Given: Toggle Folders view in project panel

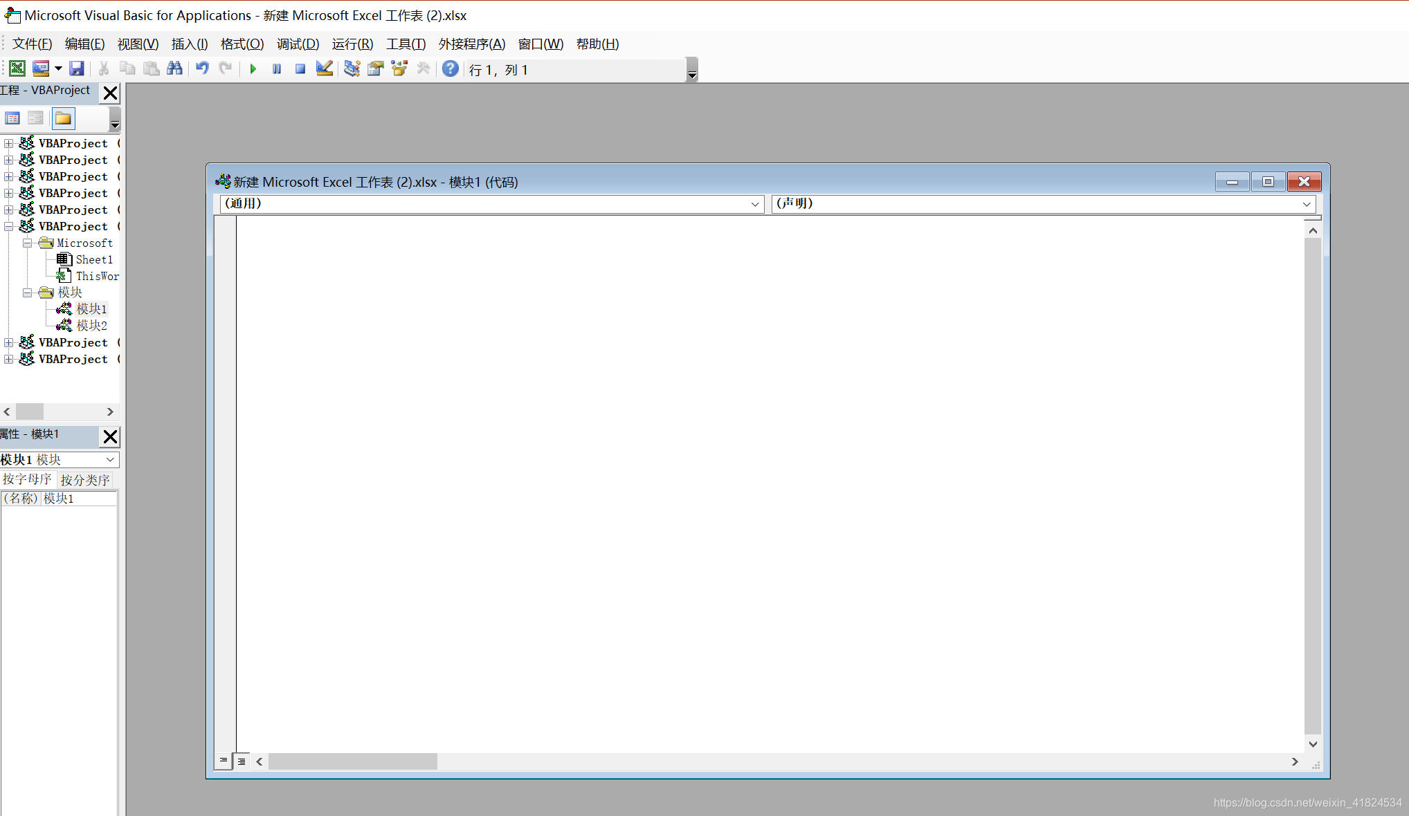Looking at the screenshot, I should [x=63, y=118].
